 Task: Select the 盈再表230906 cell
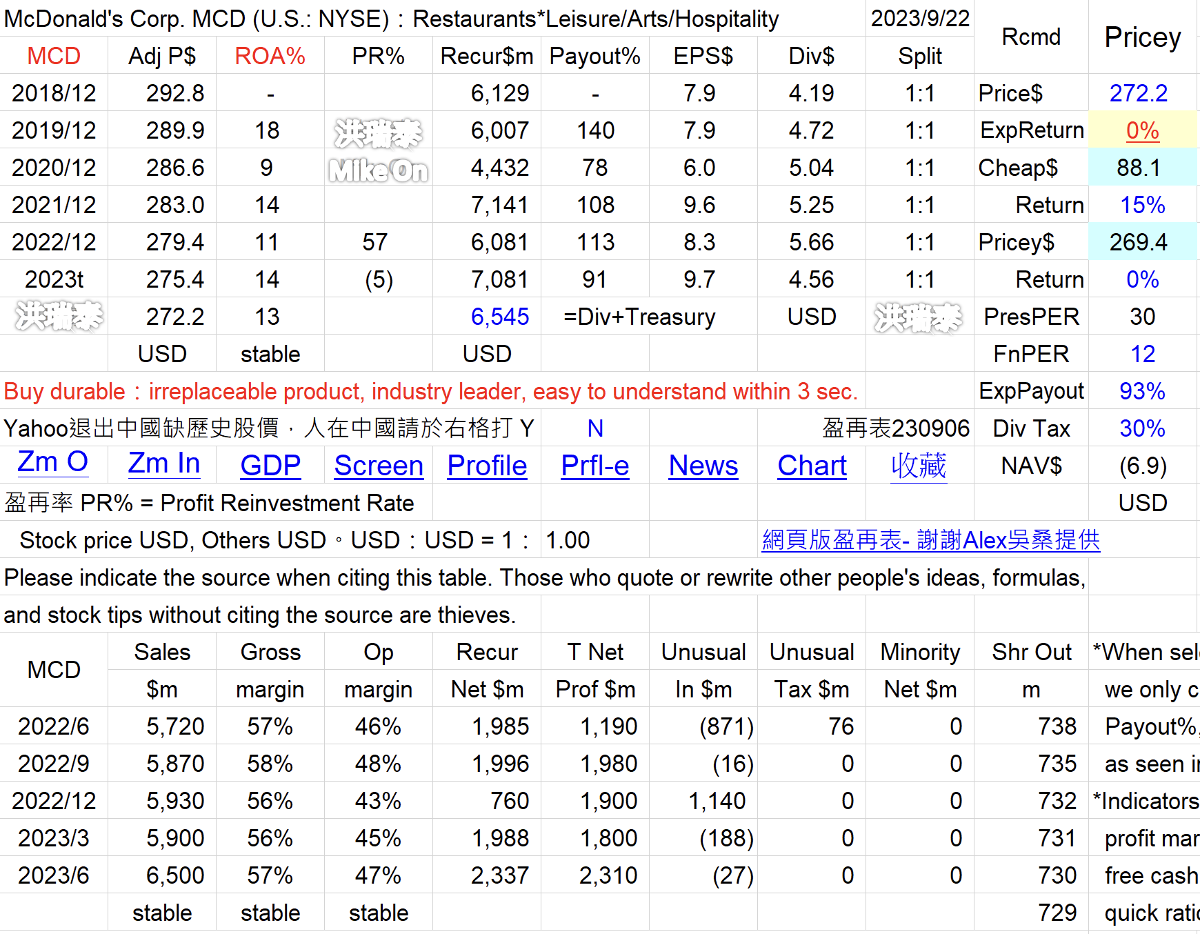point(896,428)
